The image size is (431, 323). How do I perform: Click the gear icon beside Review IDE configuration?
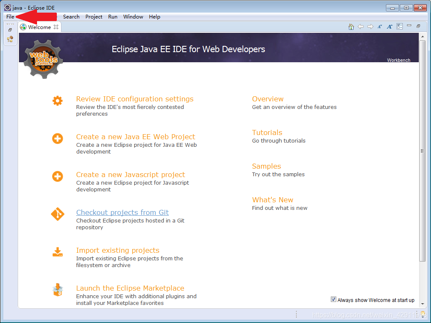(x=57, y=101)
